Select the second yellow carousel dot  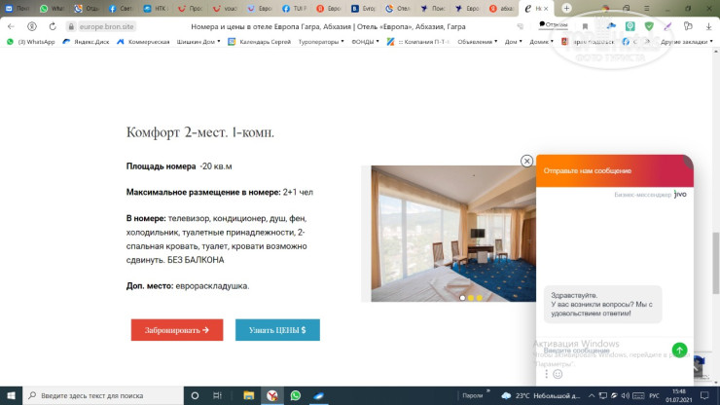point(470,297)
